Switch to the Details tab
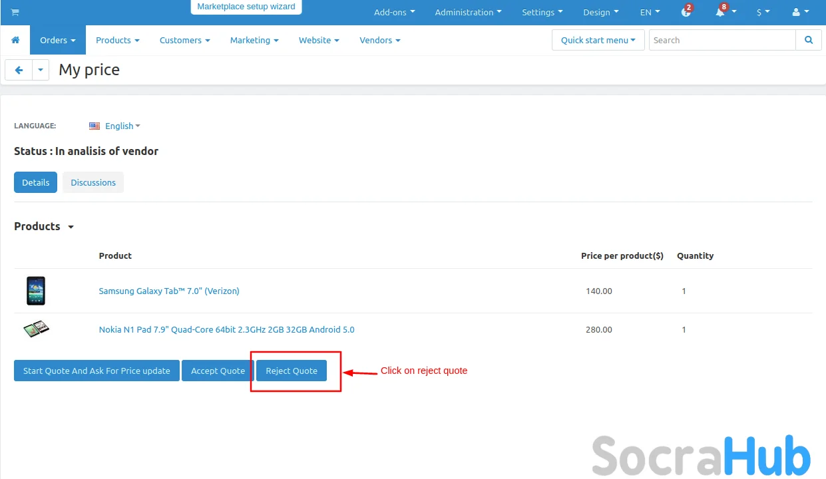 coord(35,182)
